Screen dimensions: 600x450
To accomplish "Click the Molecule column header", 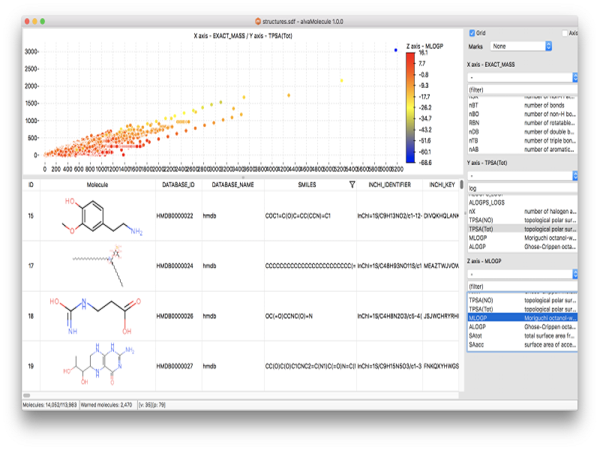I will 97,184.
